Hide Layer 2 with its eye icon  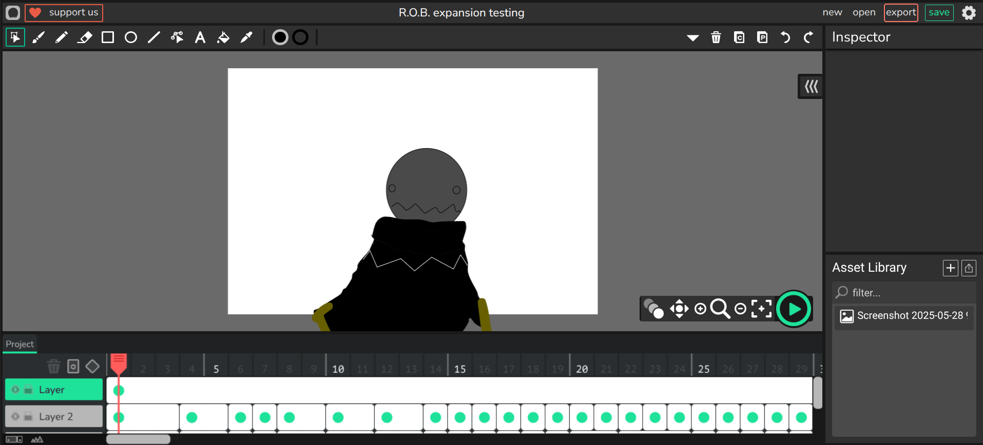tap(15, 416)
